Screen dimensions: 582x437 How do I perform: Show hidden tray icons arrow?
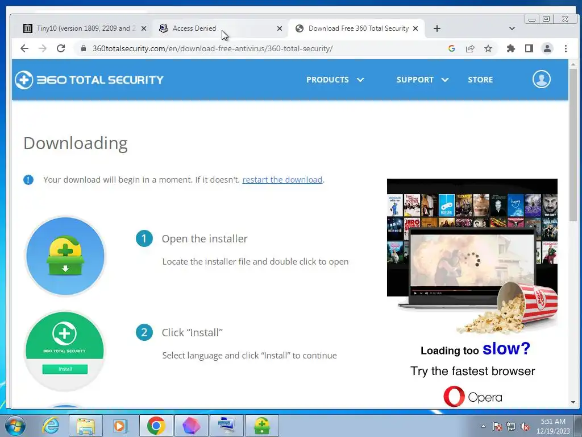[x=483, y=426]
